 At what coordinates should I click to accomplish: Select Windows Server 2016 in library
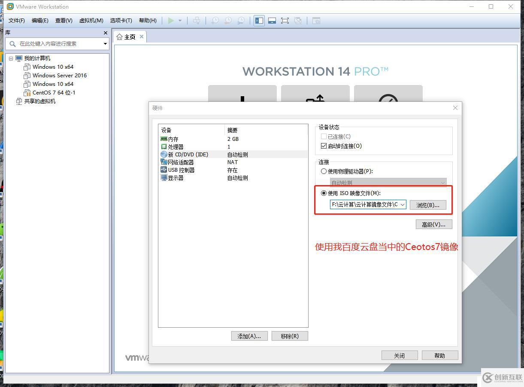point(60,76)
